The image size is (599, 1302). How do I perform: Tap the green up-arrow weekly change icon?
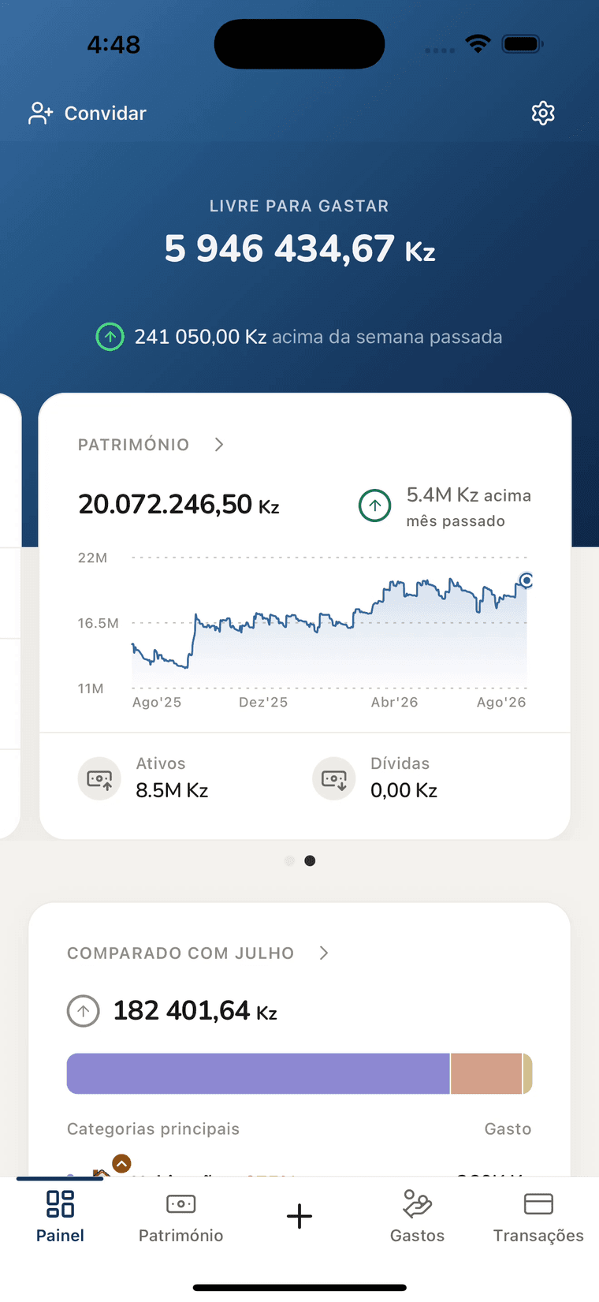point(110,337)
